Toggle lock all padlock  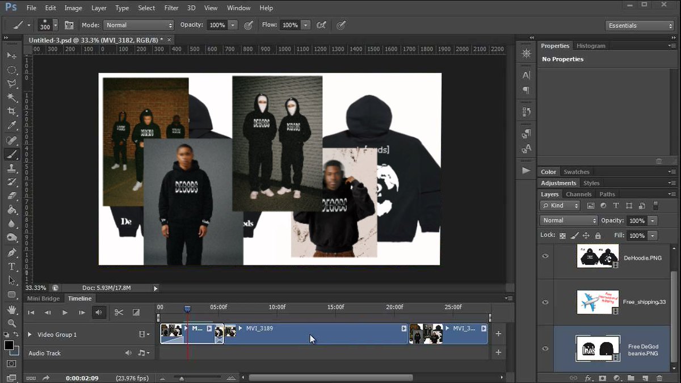click(x=598, y=235)
